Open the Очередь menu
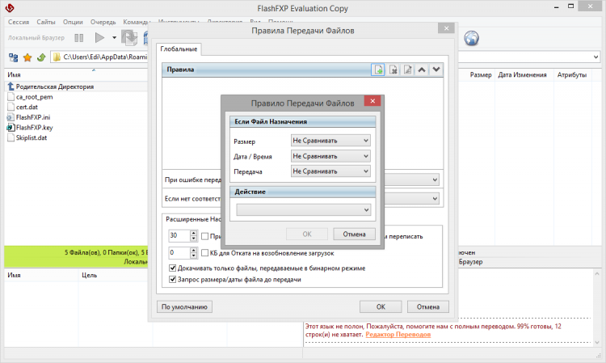The height and width of the screenshot is (363, 606). tap(103, 22)
